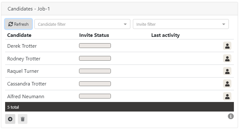This screenshot has height=129, width=239.
Task: Click Rodney Trotter's invite status bar
Action: click(x=95, y=58)
